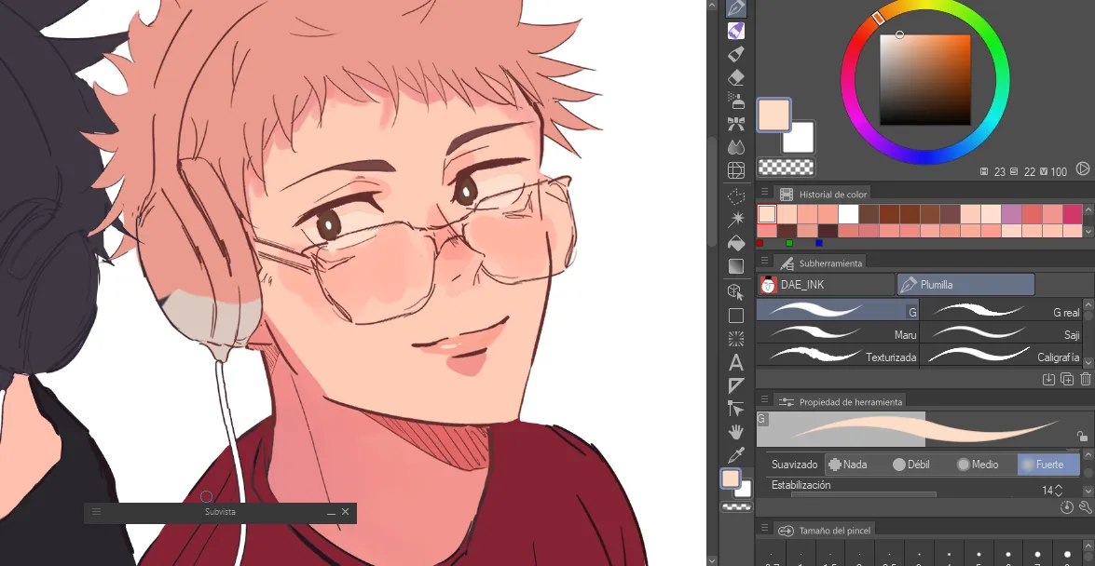Screen dimensions: 1095x566
Task: Select main drawing color swatch
Action: coord(773,115)
